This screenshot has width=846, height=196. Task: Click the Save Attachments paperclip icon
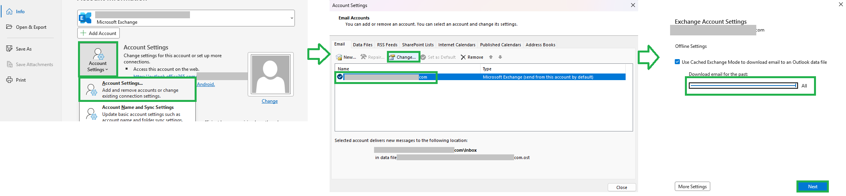pos(9,64)
